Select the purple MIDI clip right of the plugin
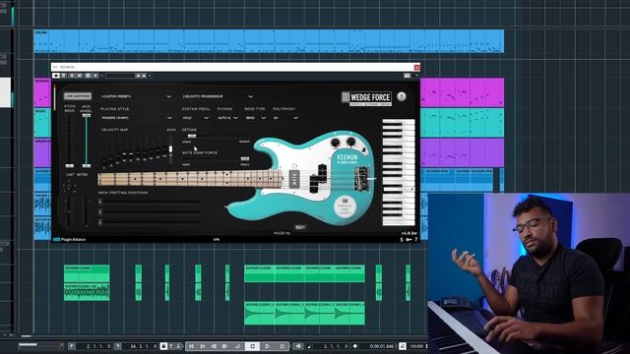The height and width of the screenshot is (354, 630). point(462,152)
